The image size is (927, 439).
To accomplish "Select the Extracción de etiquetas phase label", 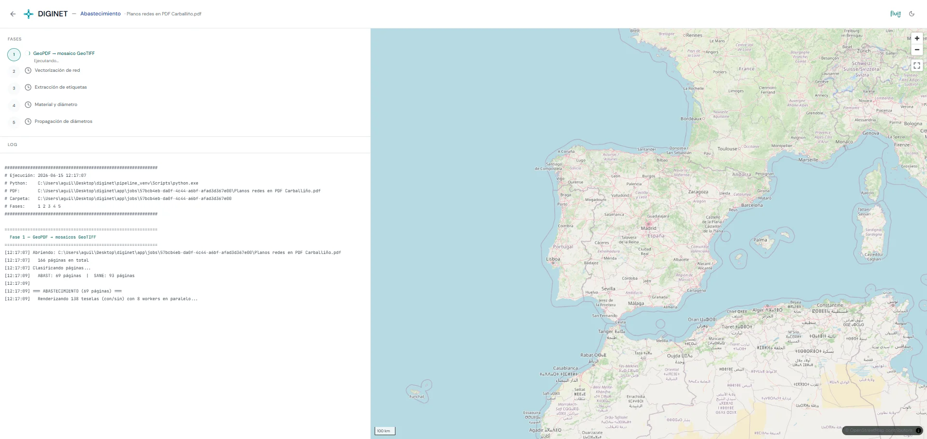I will coord(61,87).
